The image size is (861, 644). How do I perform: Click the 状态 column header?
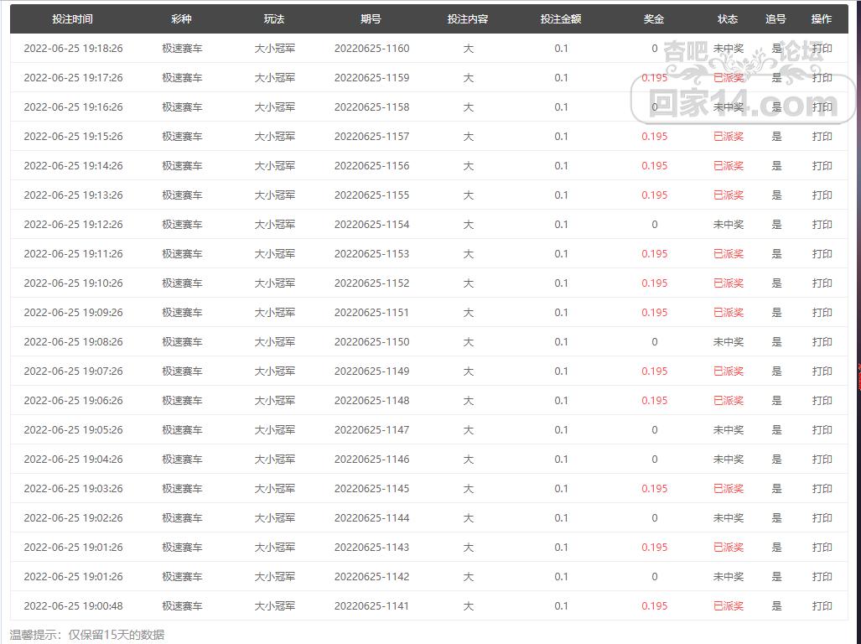click(728, 19)
